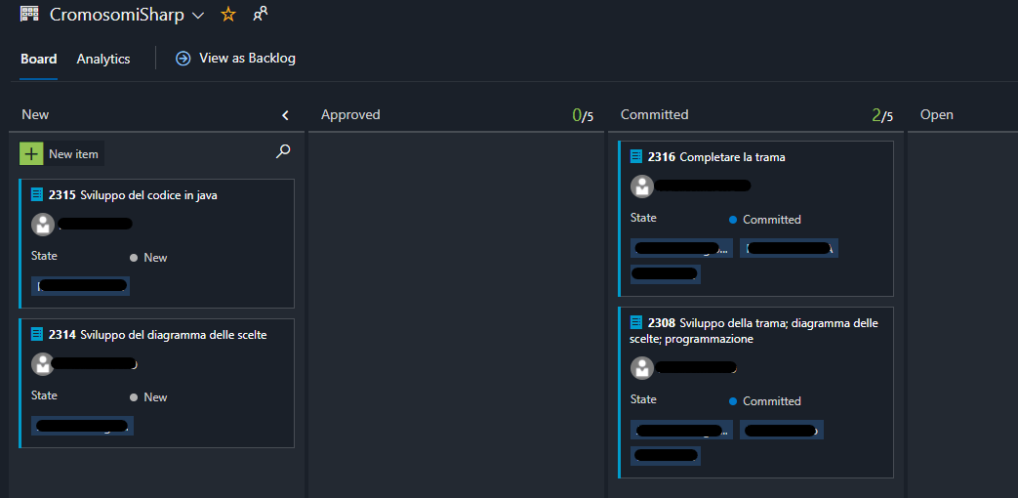Open card titled Completare la trama
The image size is (1018, 498).
point(732,157)
